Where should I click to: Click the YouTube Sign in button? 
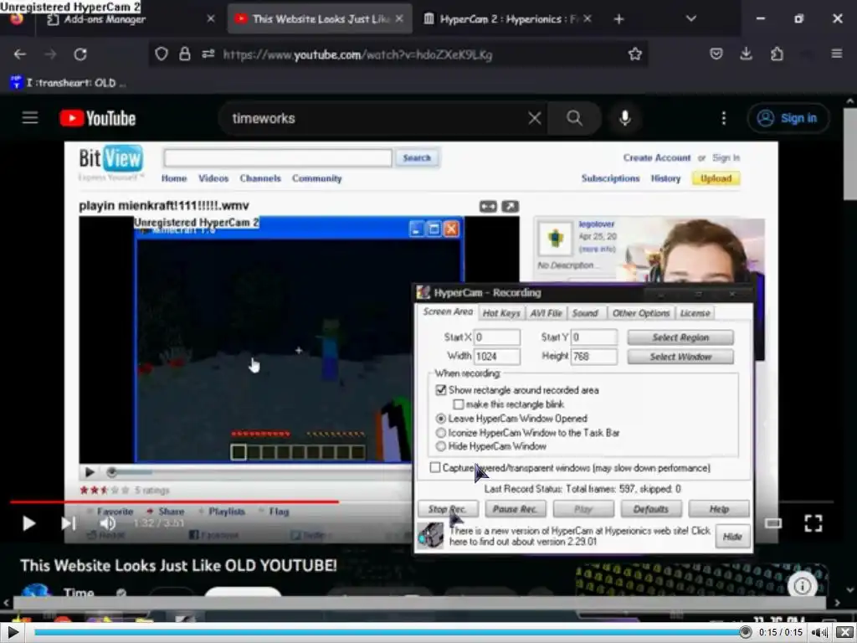788,118
